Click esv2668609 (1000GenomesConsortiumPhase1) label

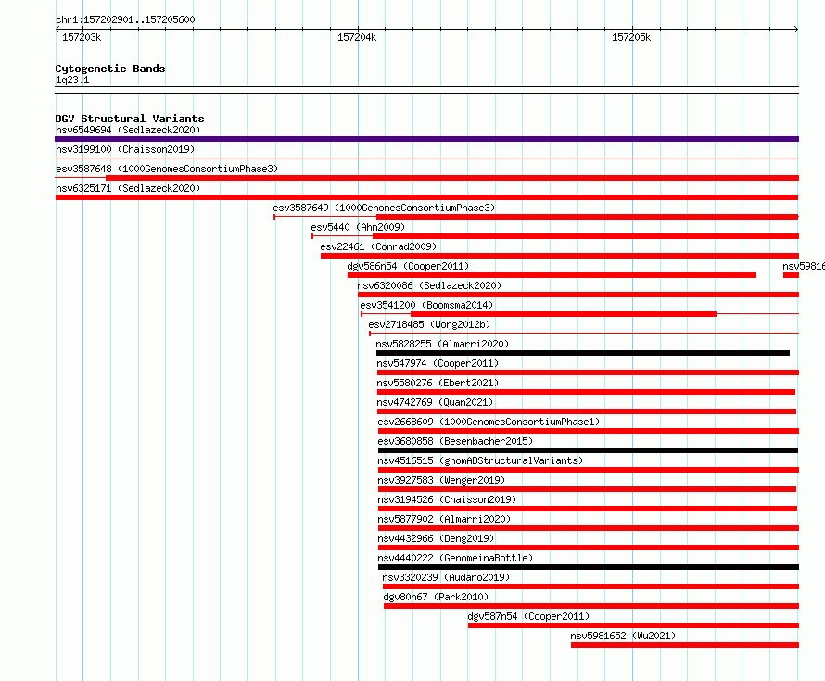pyautogui.click(x=489, y=422)
